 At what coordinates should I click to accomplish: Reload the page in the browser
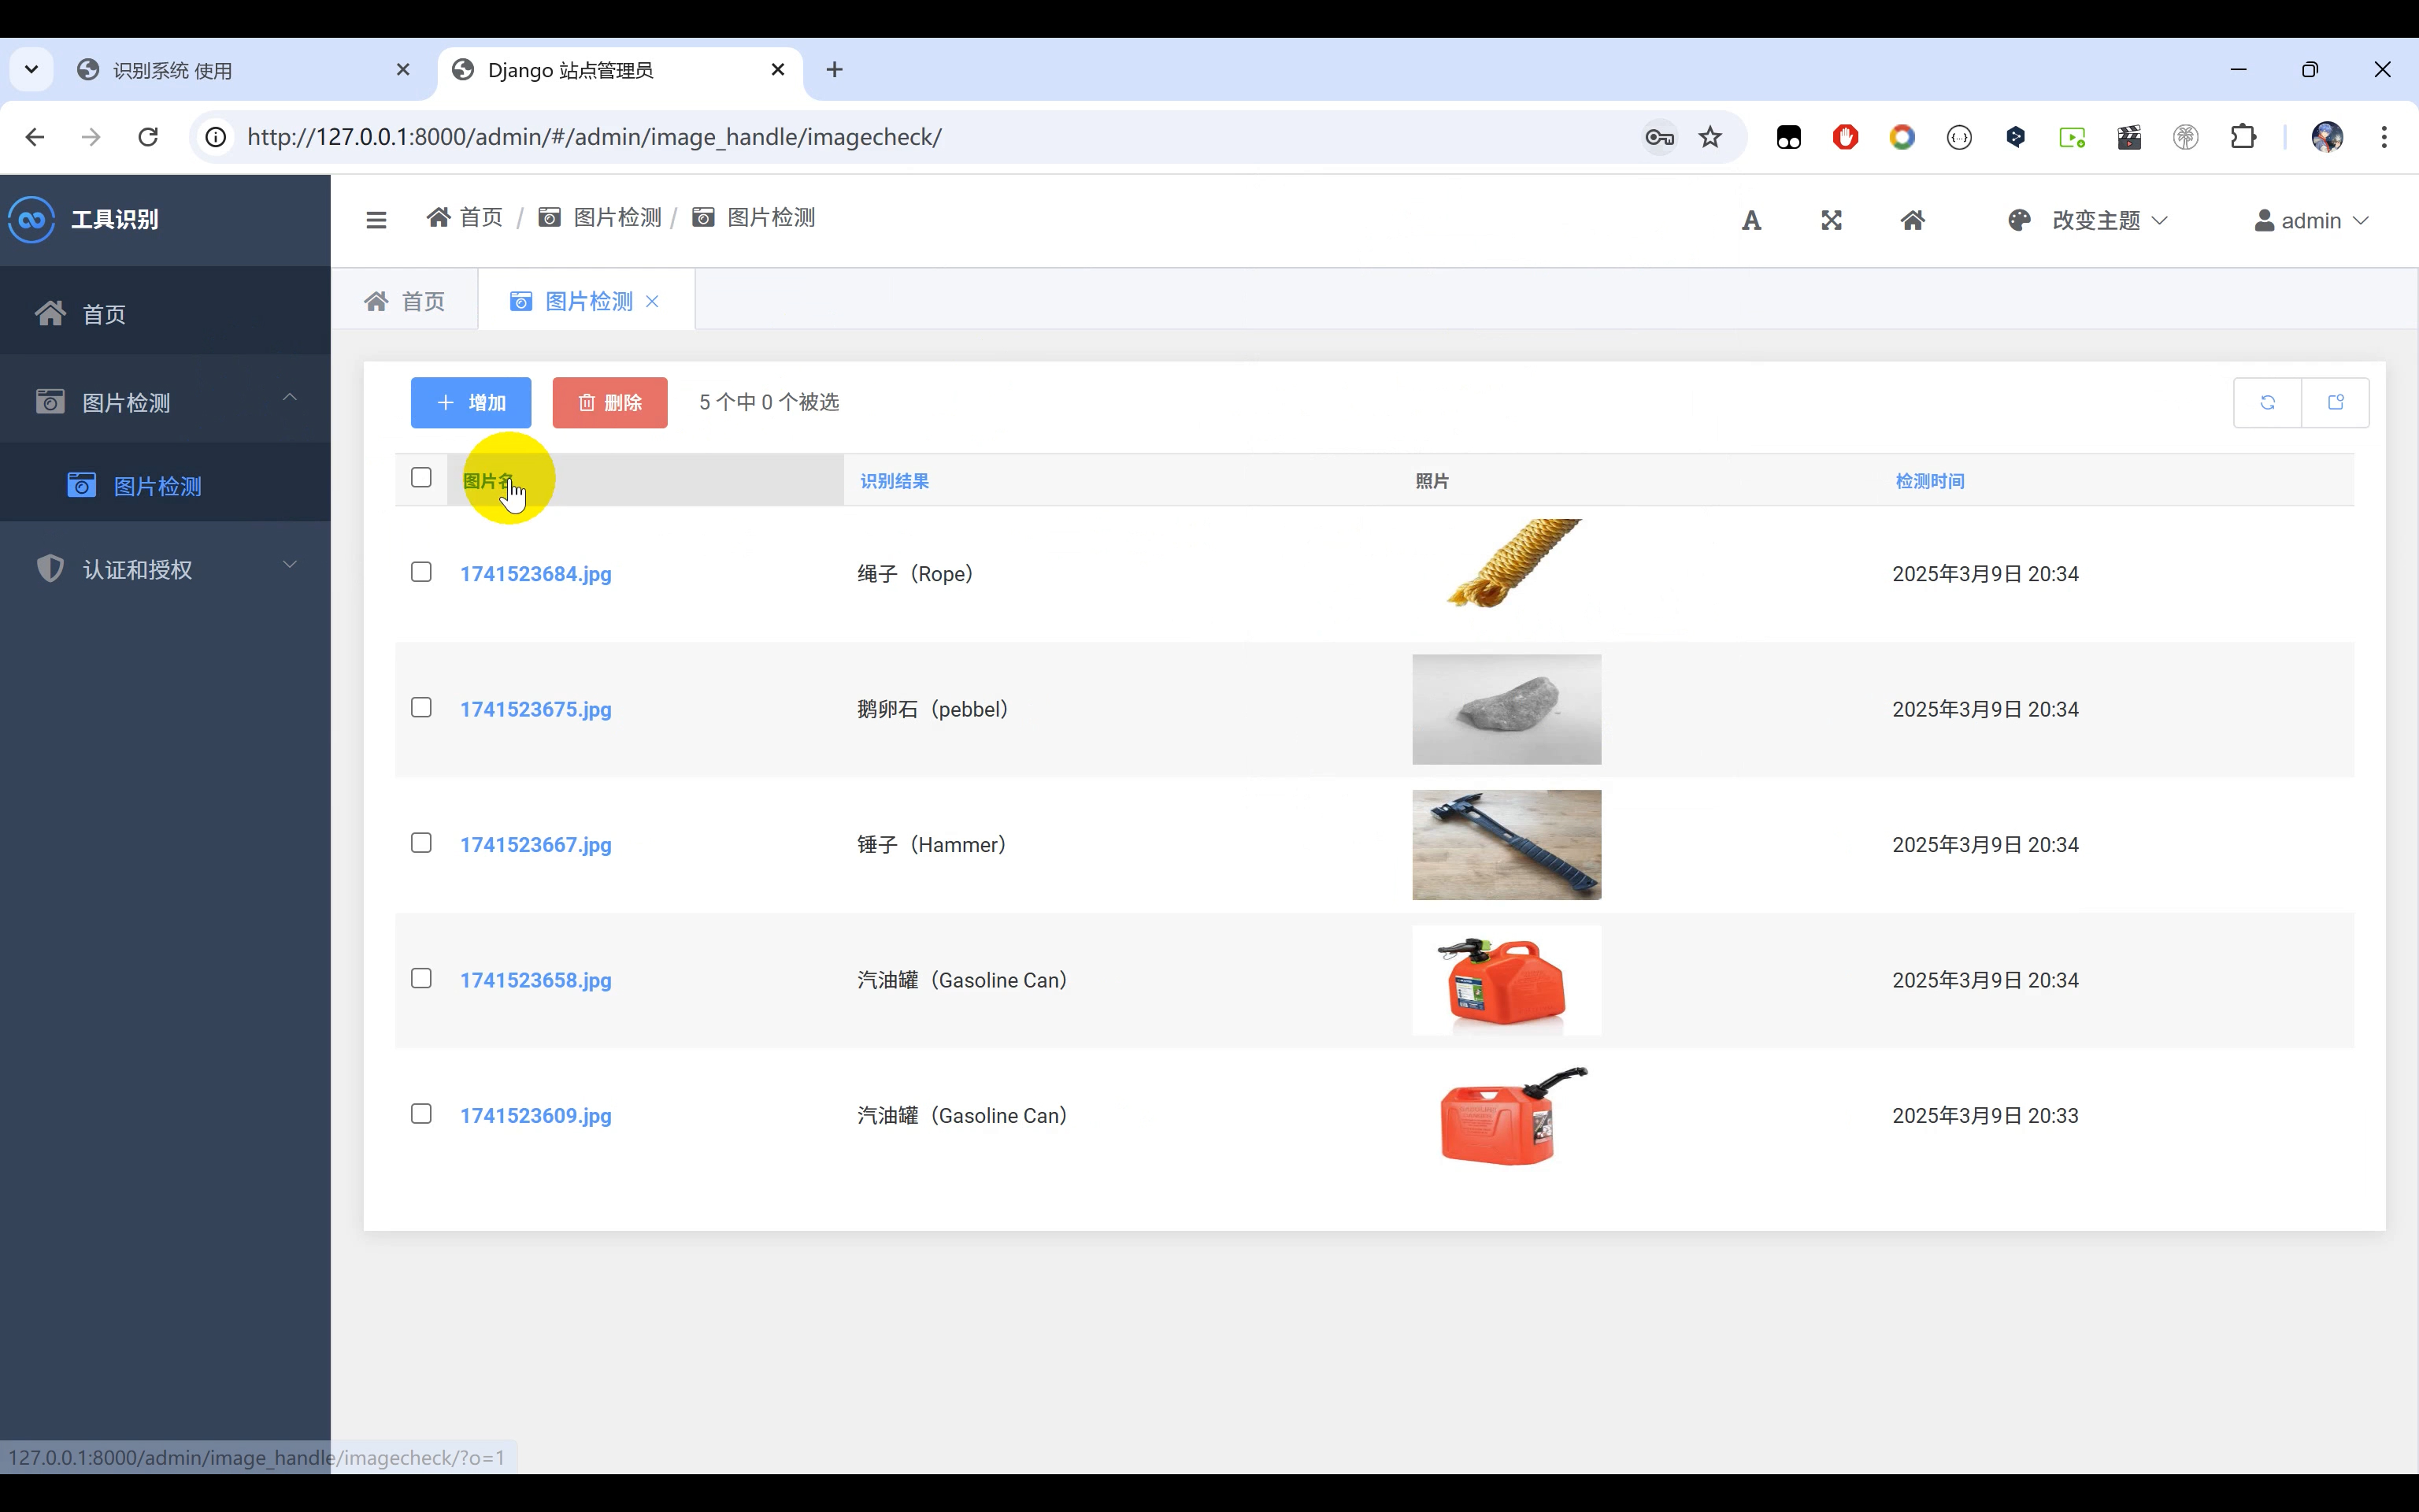[x=148, y=137]
